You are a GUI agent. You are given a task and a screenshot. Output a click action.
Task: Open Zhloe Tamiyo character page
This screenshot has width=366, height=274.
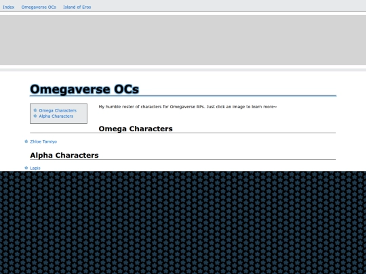(x=43, y=141)
